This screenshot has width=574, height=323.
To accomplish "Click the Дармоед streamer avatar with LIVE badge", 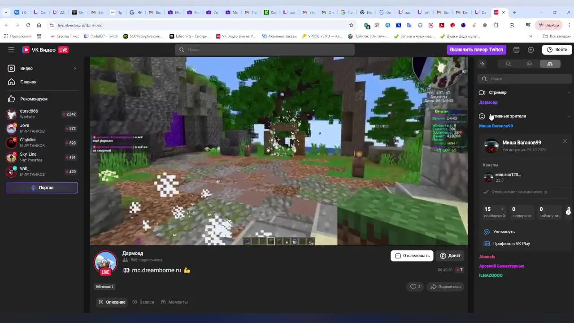I will pos(105,262).
